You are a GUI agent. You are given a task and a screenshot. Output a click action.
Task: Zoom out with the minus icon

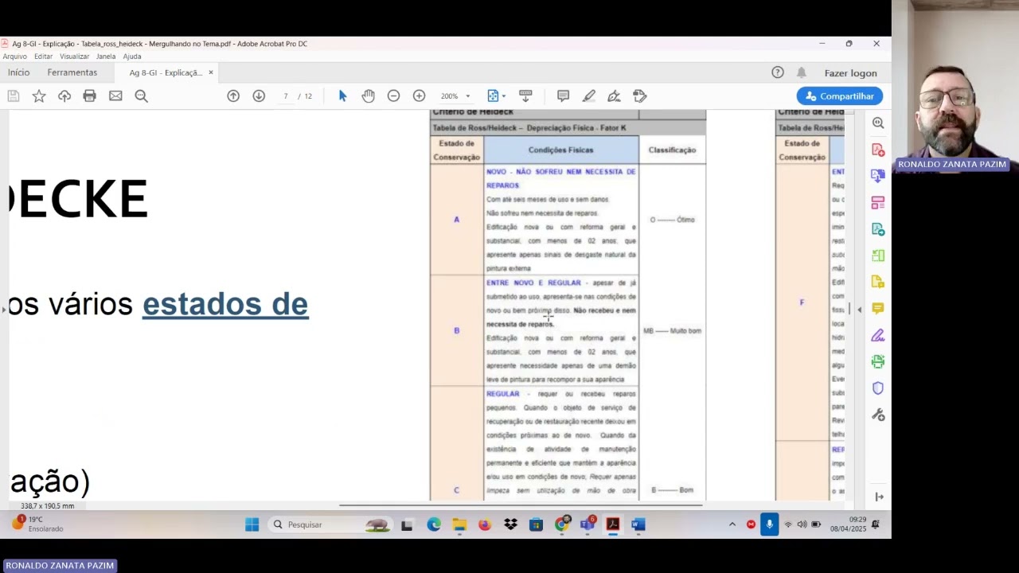point(393,96)
